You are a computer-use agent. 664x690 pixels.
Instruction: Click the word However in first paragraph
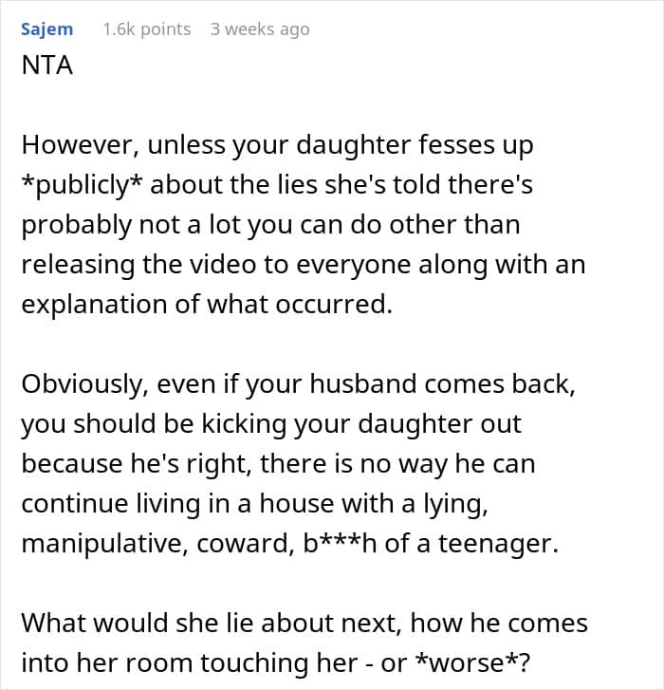(80, 145)
